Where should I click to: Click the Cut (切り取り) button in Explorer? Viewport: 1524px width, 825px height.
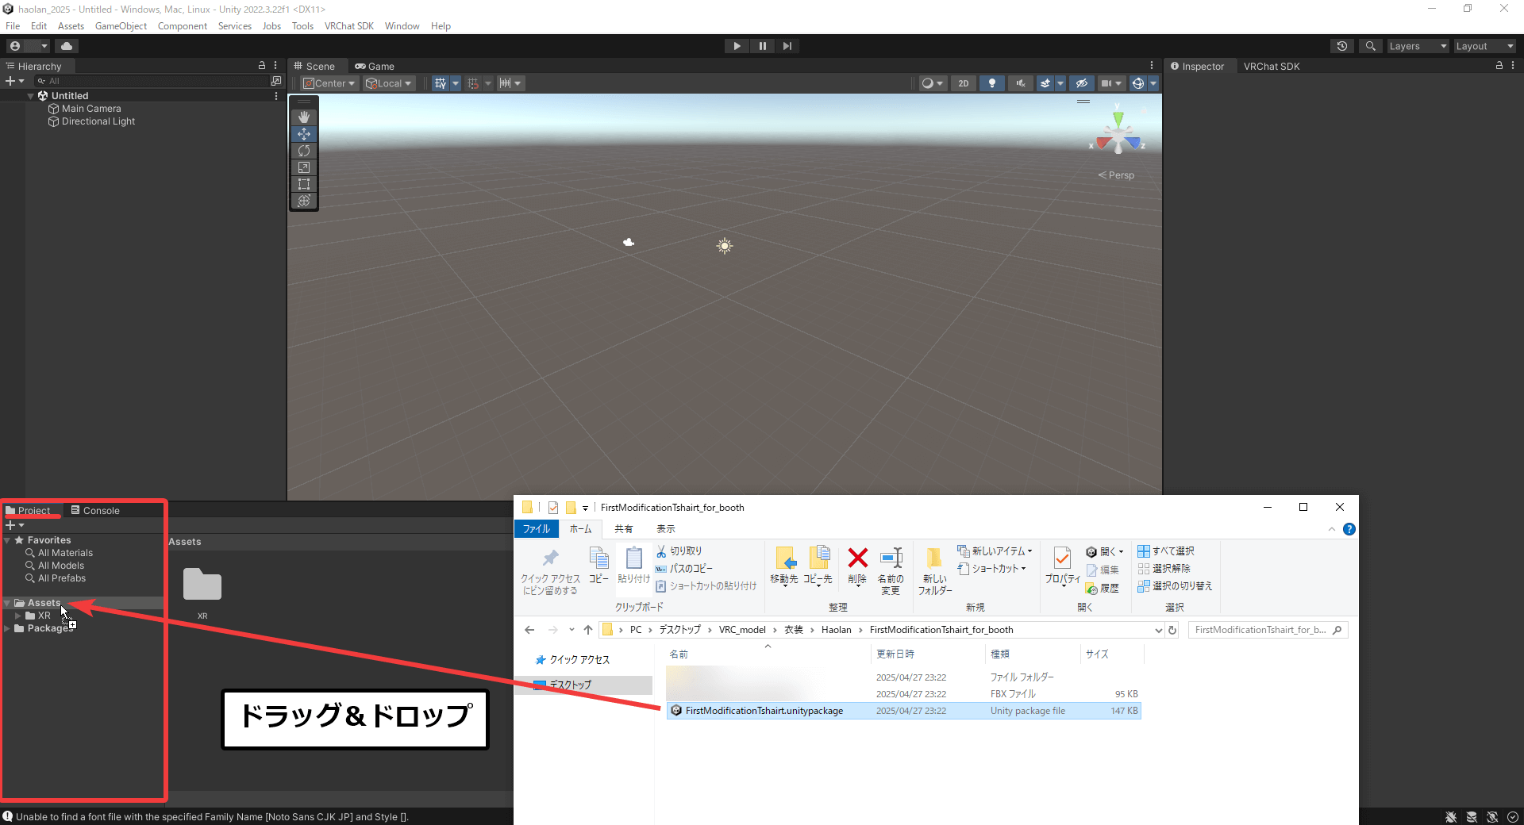(x=679, y=551)
